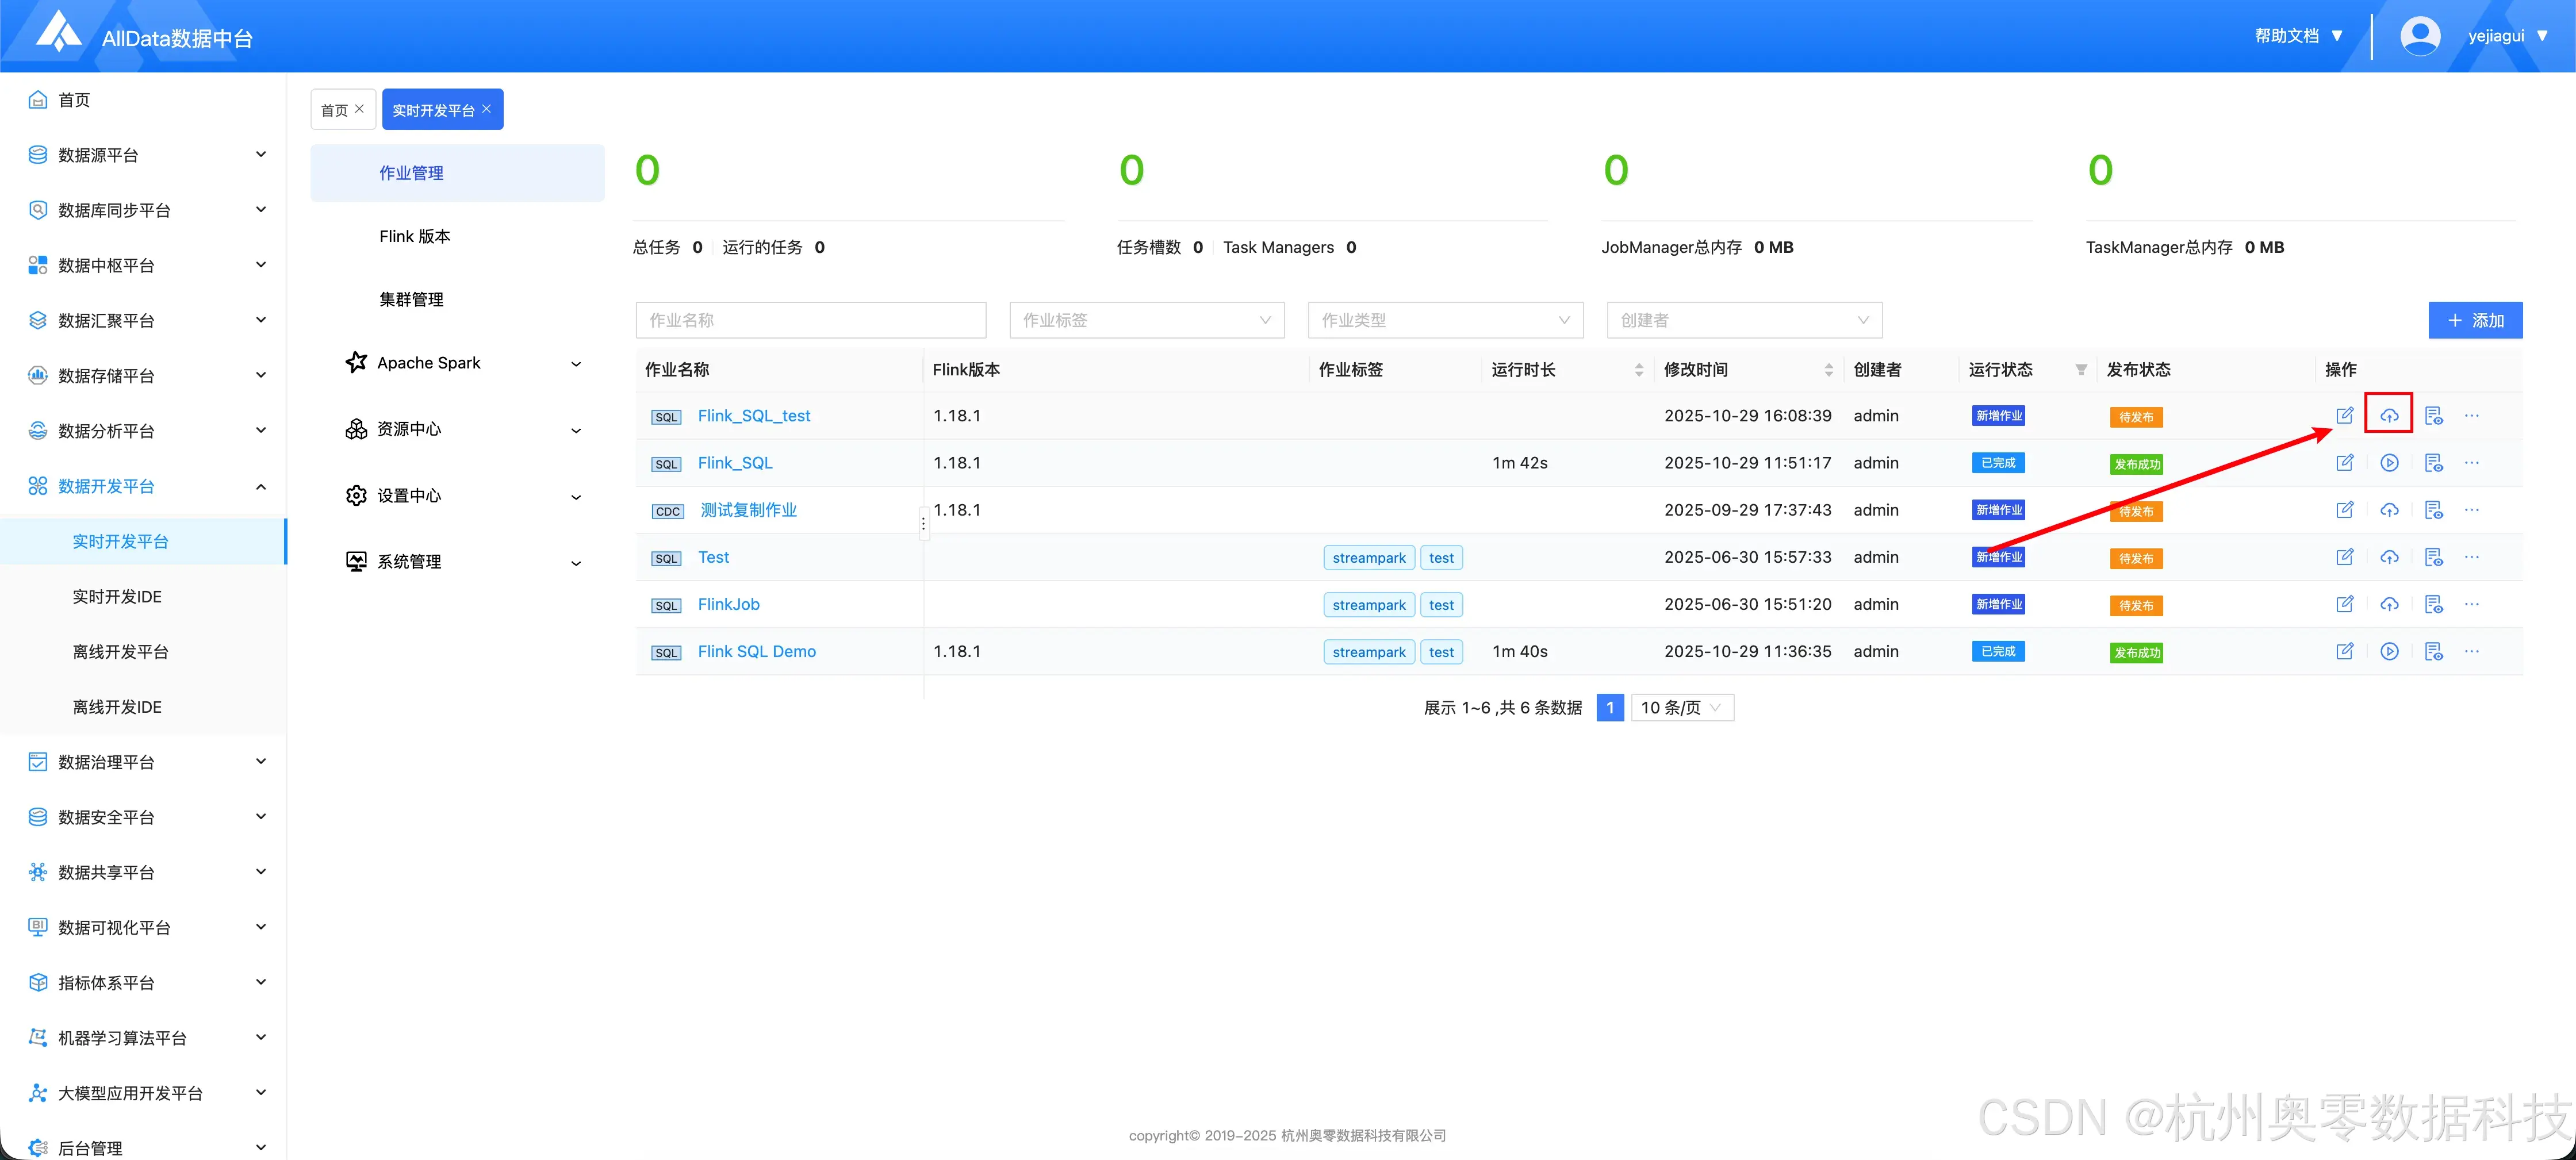Image resolution: width=2576 pixels, height=1160 pixels.
Task: Click the user avatar icon
Action: coord(2420,36)
